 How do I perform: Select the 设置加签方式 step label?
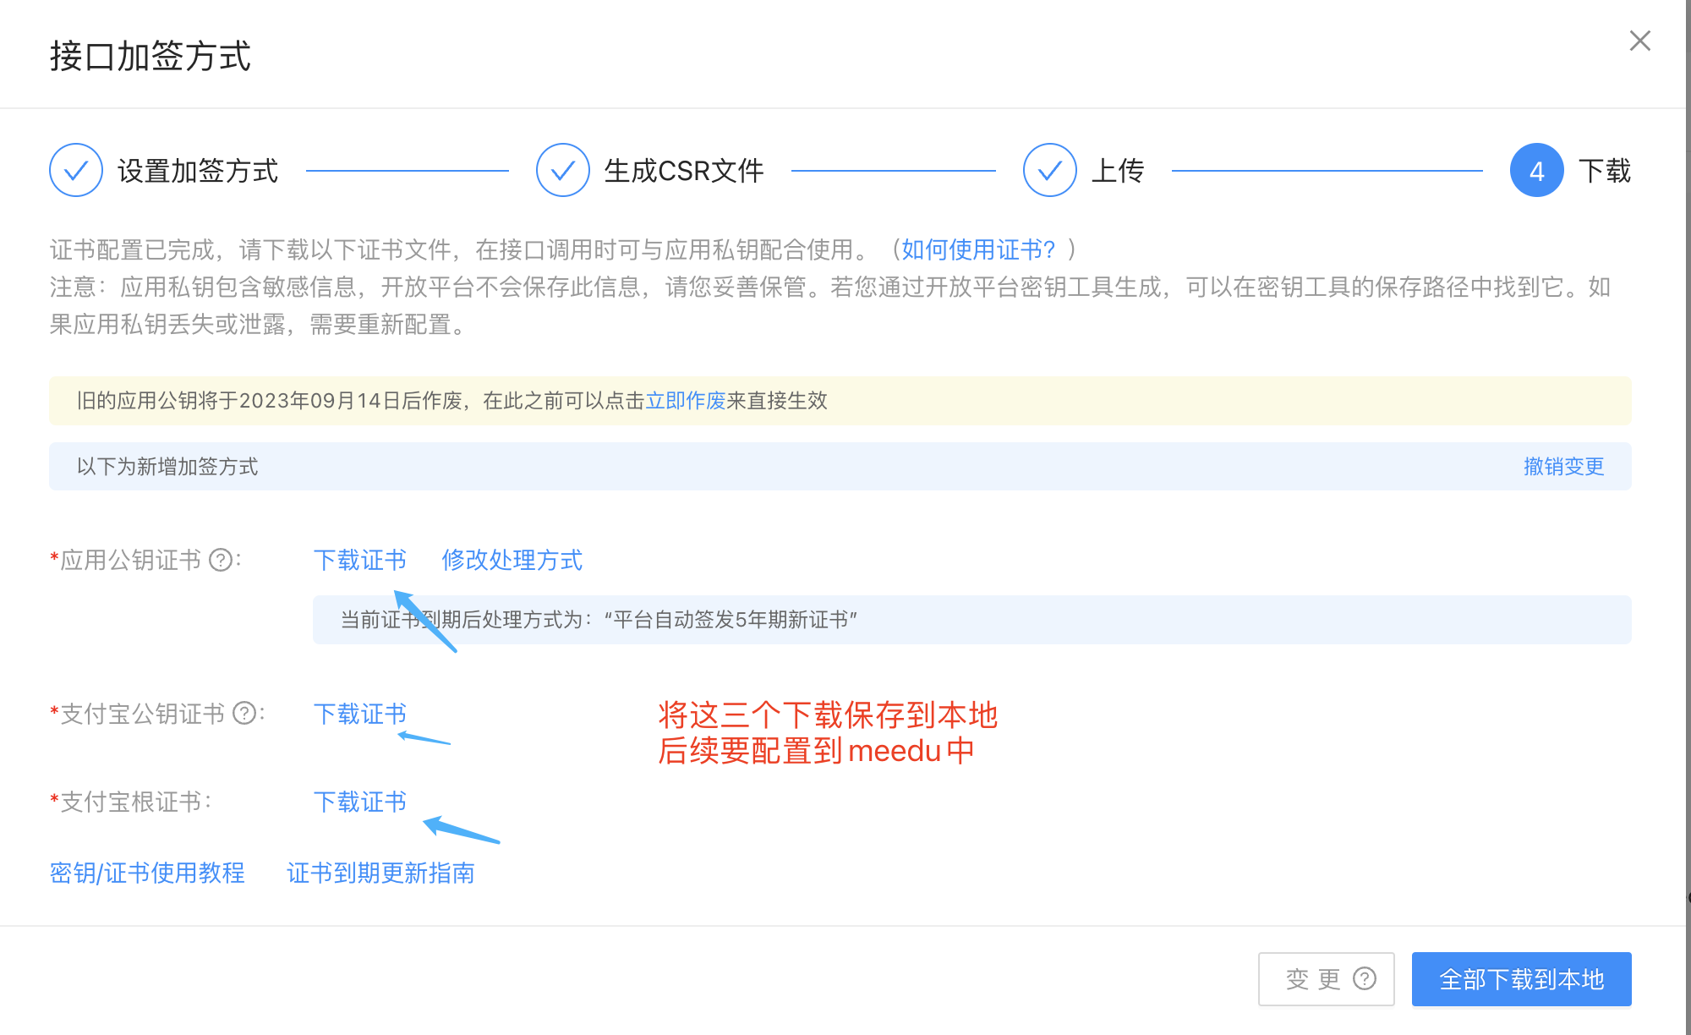198,171
